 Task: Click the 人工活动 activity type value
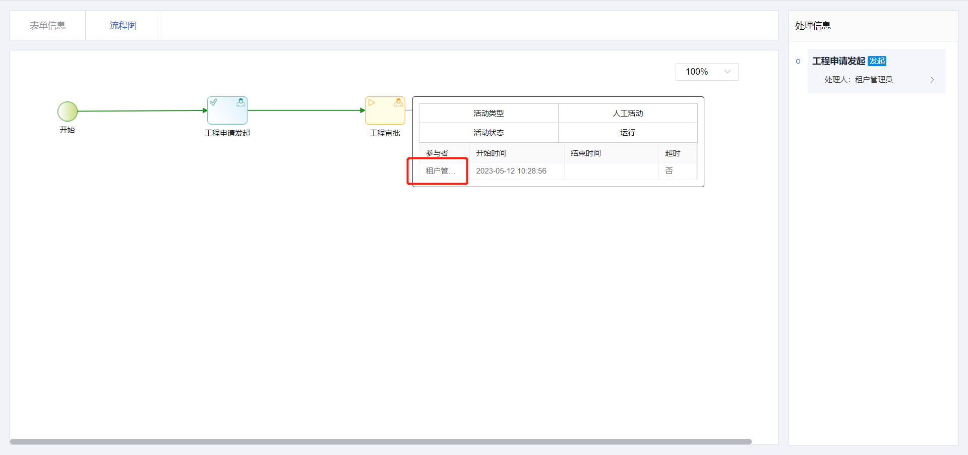click(628, 113)
